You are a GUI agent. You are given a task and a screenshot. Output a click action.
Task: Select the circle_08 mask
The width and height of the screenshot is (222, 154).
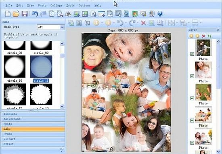15,46
